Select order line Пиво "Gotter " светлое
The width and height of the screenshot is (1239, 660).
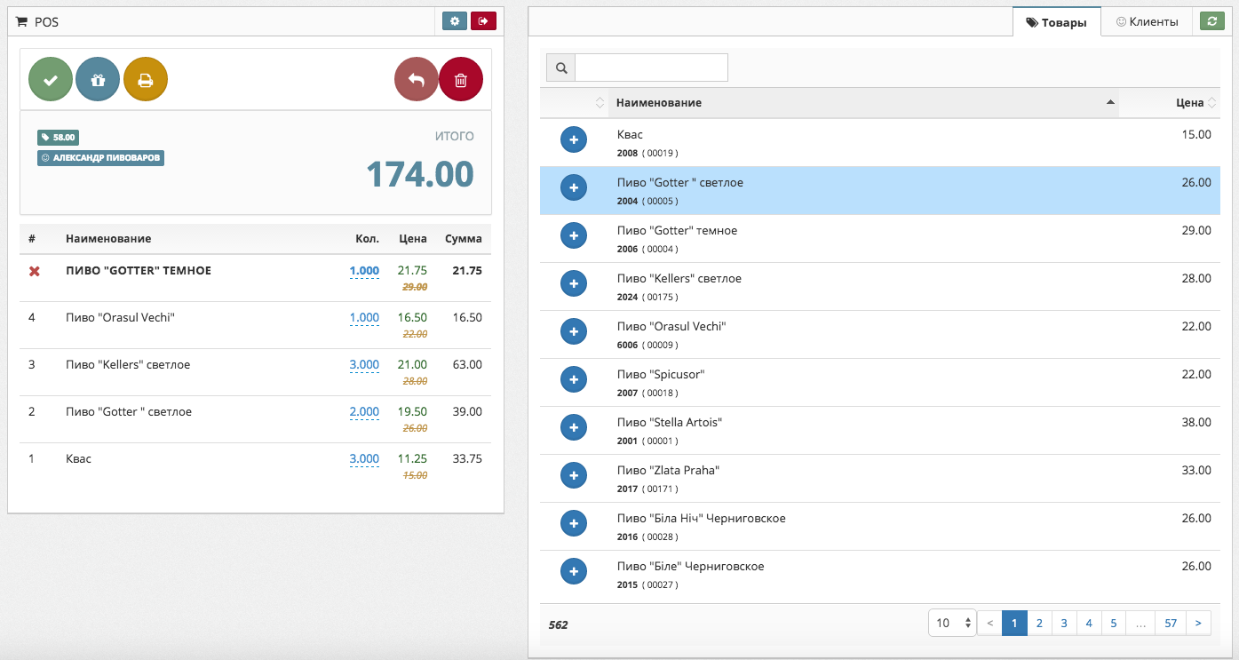click(x=256, y=419)
